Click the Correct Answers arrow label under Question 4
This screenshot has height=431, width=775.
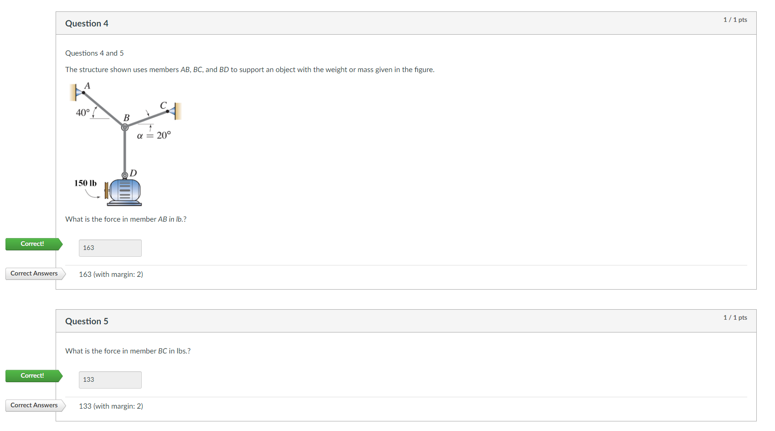[34, 273]
